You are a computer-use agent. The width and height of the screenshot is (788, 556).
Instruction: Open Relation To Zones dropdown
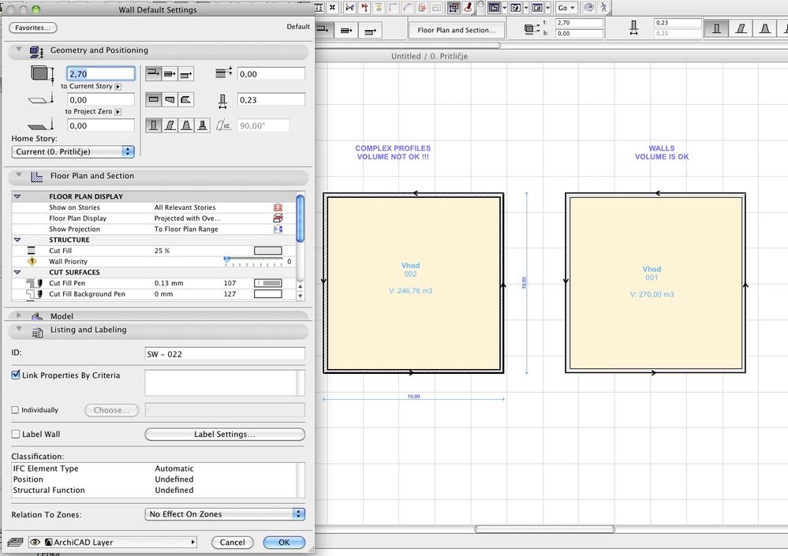point(225,514)
